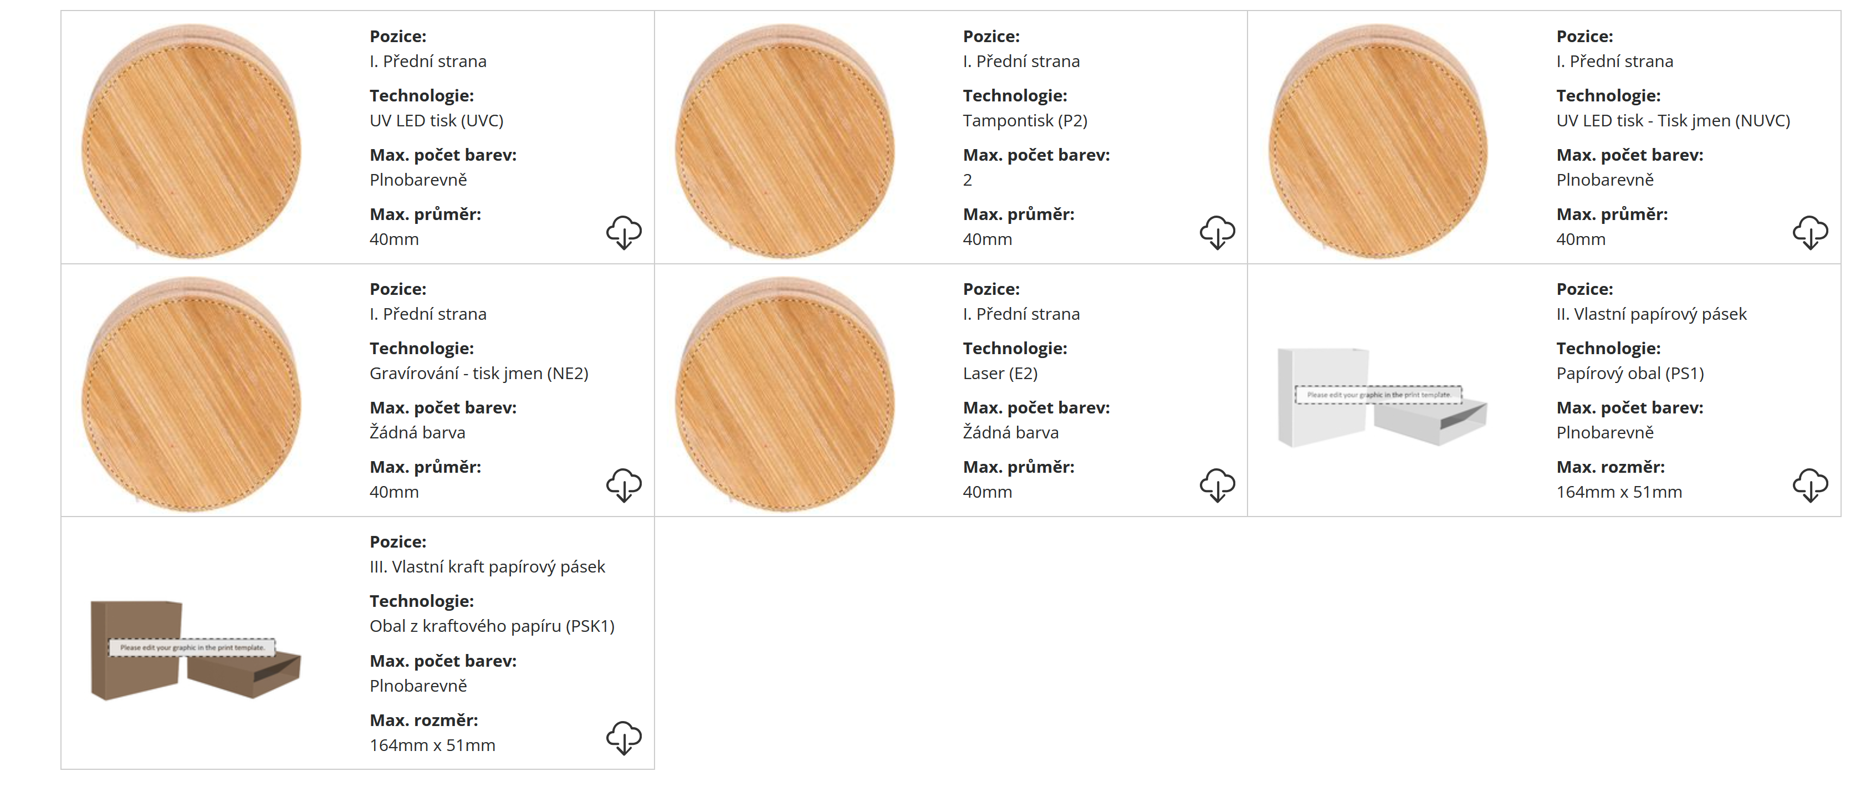
Task: Click the "Tampontisk (P2)" technology text
Action: click(x=1025, y=121)
